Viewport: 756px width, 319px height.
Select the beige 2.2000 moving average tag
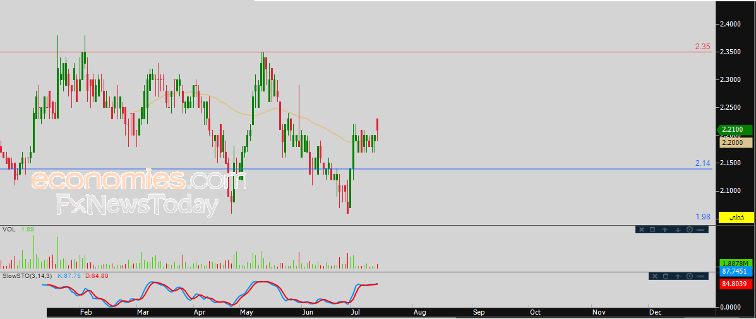736,142
